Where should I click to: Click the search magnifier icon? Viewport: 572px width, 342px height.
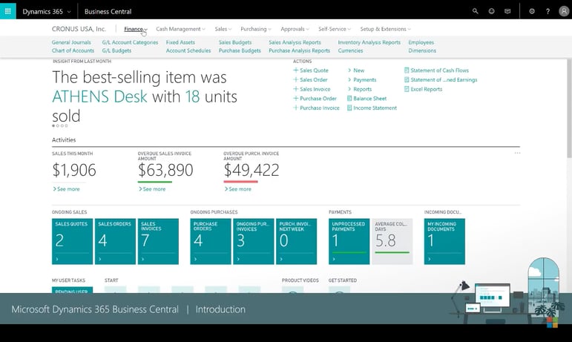pos(475,11)
